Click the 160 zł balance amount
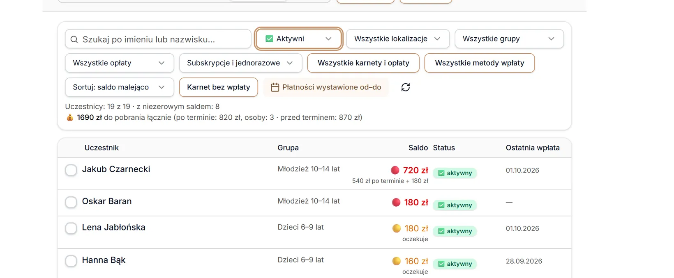674x278 pixels. (416, 261)
